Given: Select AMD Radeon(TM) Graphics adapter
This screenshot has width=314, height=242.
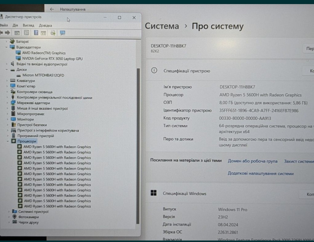Looking at the screenshot, I should click(44, 53).
